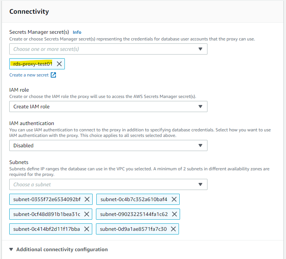Open the Choose a subnet dropdown
This screenshot has width=286, height=259.
(108, 184)
